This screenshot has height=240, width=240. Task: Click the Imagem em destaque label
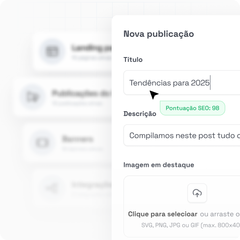pos(159,165)
